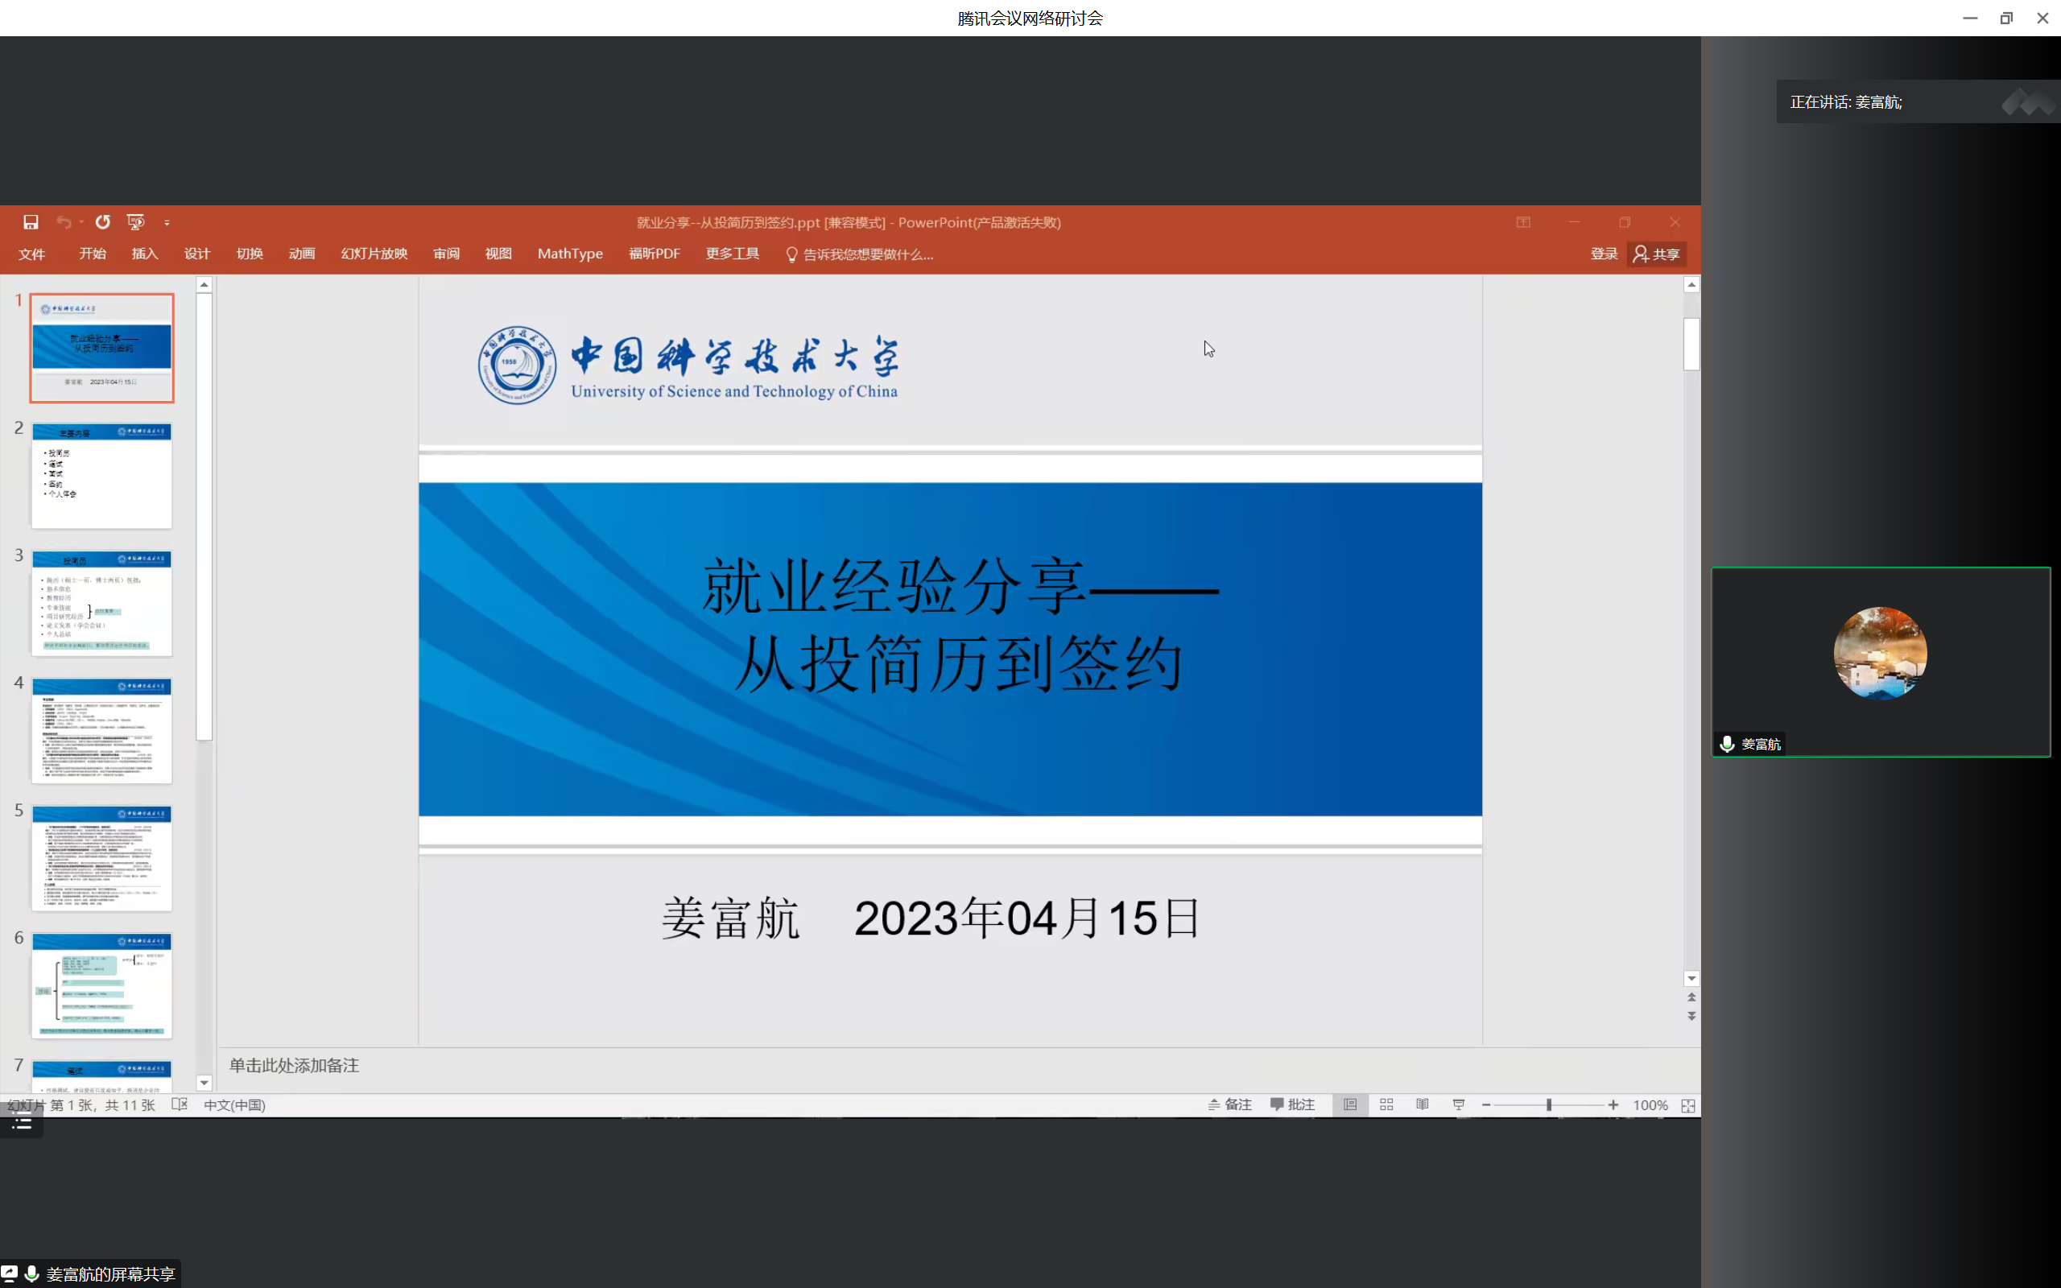Click spell check icon in status bar
2061x1288 pixels.
(x=179, y=1104)
